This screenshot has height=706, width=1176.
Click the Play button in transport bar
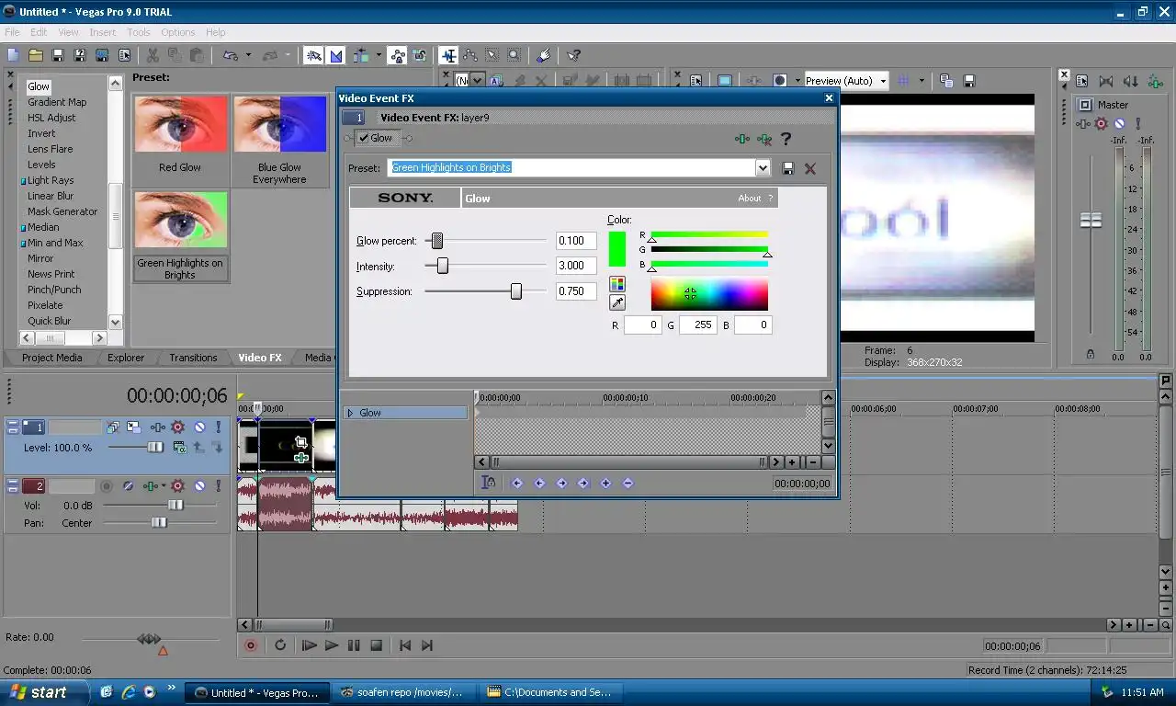332,645
